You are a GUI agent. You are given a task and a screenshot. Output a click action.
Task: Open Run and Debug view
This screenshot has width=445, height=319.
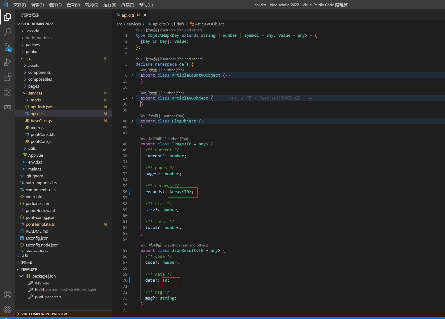click(x=8, y=62)
